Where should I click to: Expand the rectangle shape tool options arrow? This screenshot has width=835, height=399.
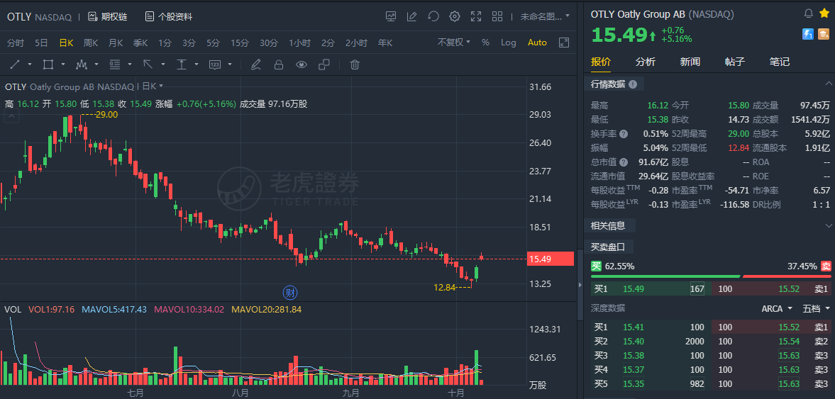tap(63, 64)
